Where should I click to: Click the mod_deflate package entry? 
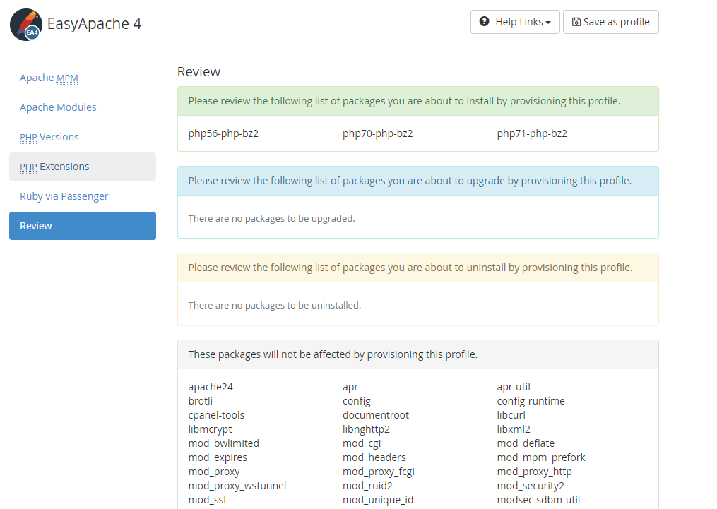pyautogui.click(x=526, y=443)
